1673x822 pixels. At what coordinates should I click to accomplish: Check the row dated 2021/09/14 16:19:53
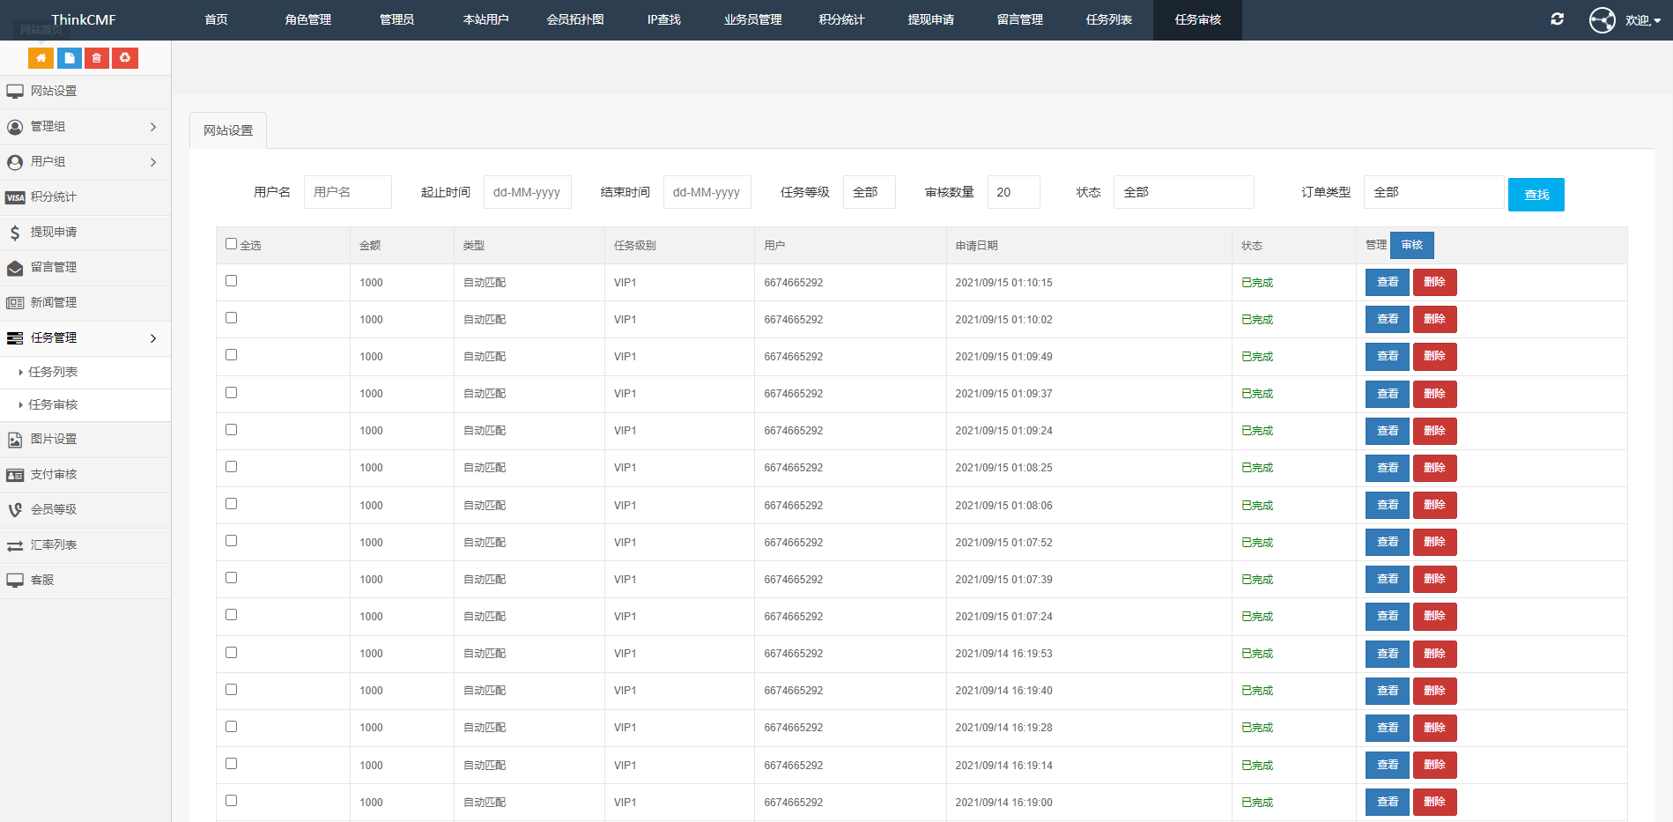click(x=231, y=653)
